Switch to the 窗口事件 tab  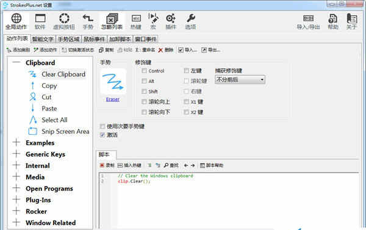click(x=146, y=39)
